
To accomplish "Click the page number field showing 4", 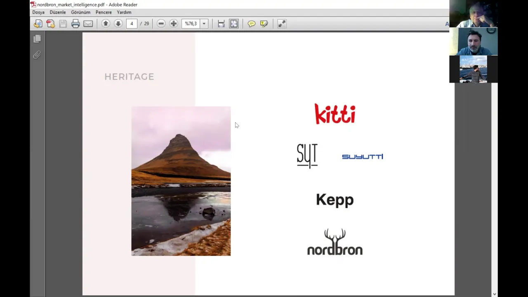I will 132,24.
